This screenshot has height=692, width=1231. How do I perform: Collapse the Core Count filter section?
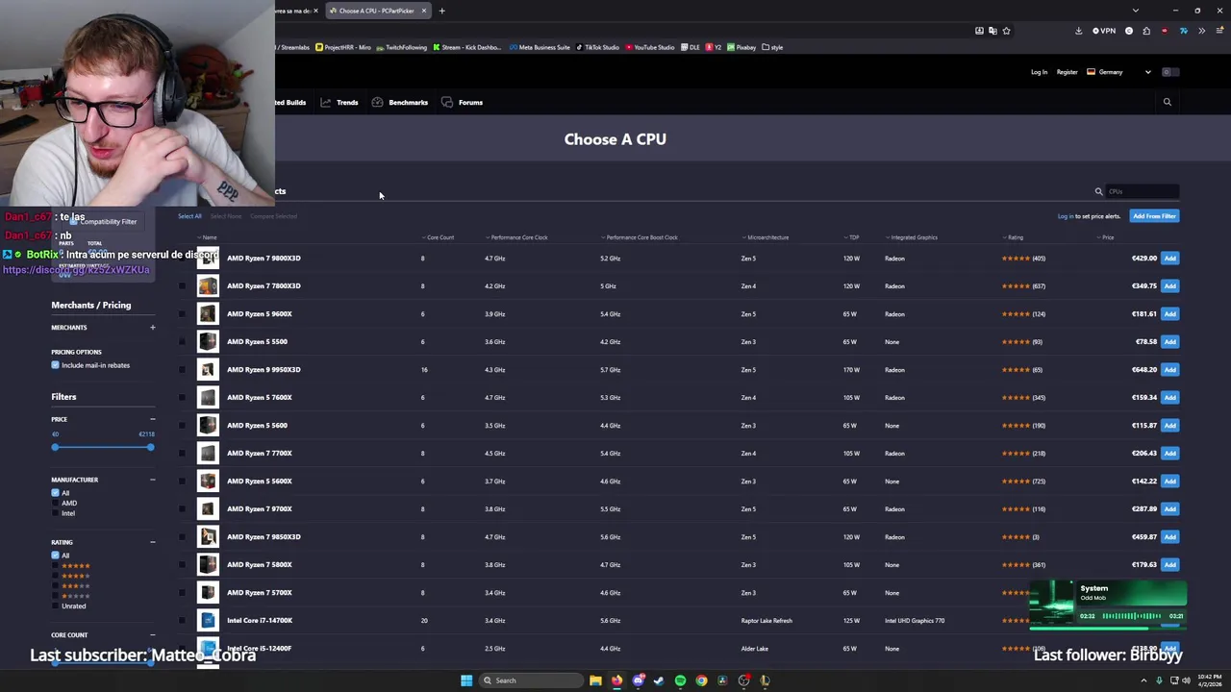(x=152, y=635)
